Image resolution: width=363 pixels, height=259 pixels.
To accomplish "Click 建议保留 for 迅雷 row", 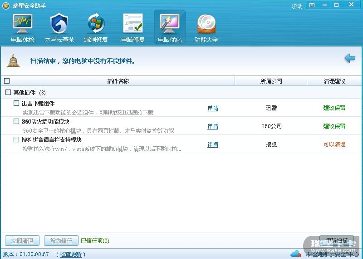I will click(x=334, y=108).
